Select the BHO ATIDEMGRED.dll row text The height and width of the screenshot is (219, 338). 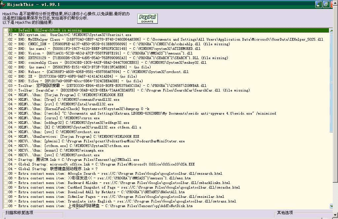coord(104,49)
